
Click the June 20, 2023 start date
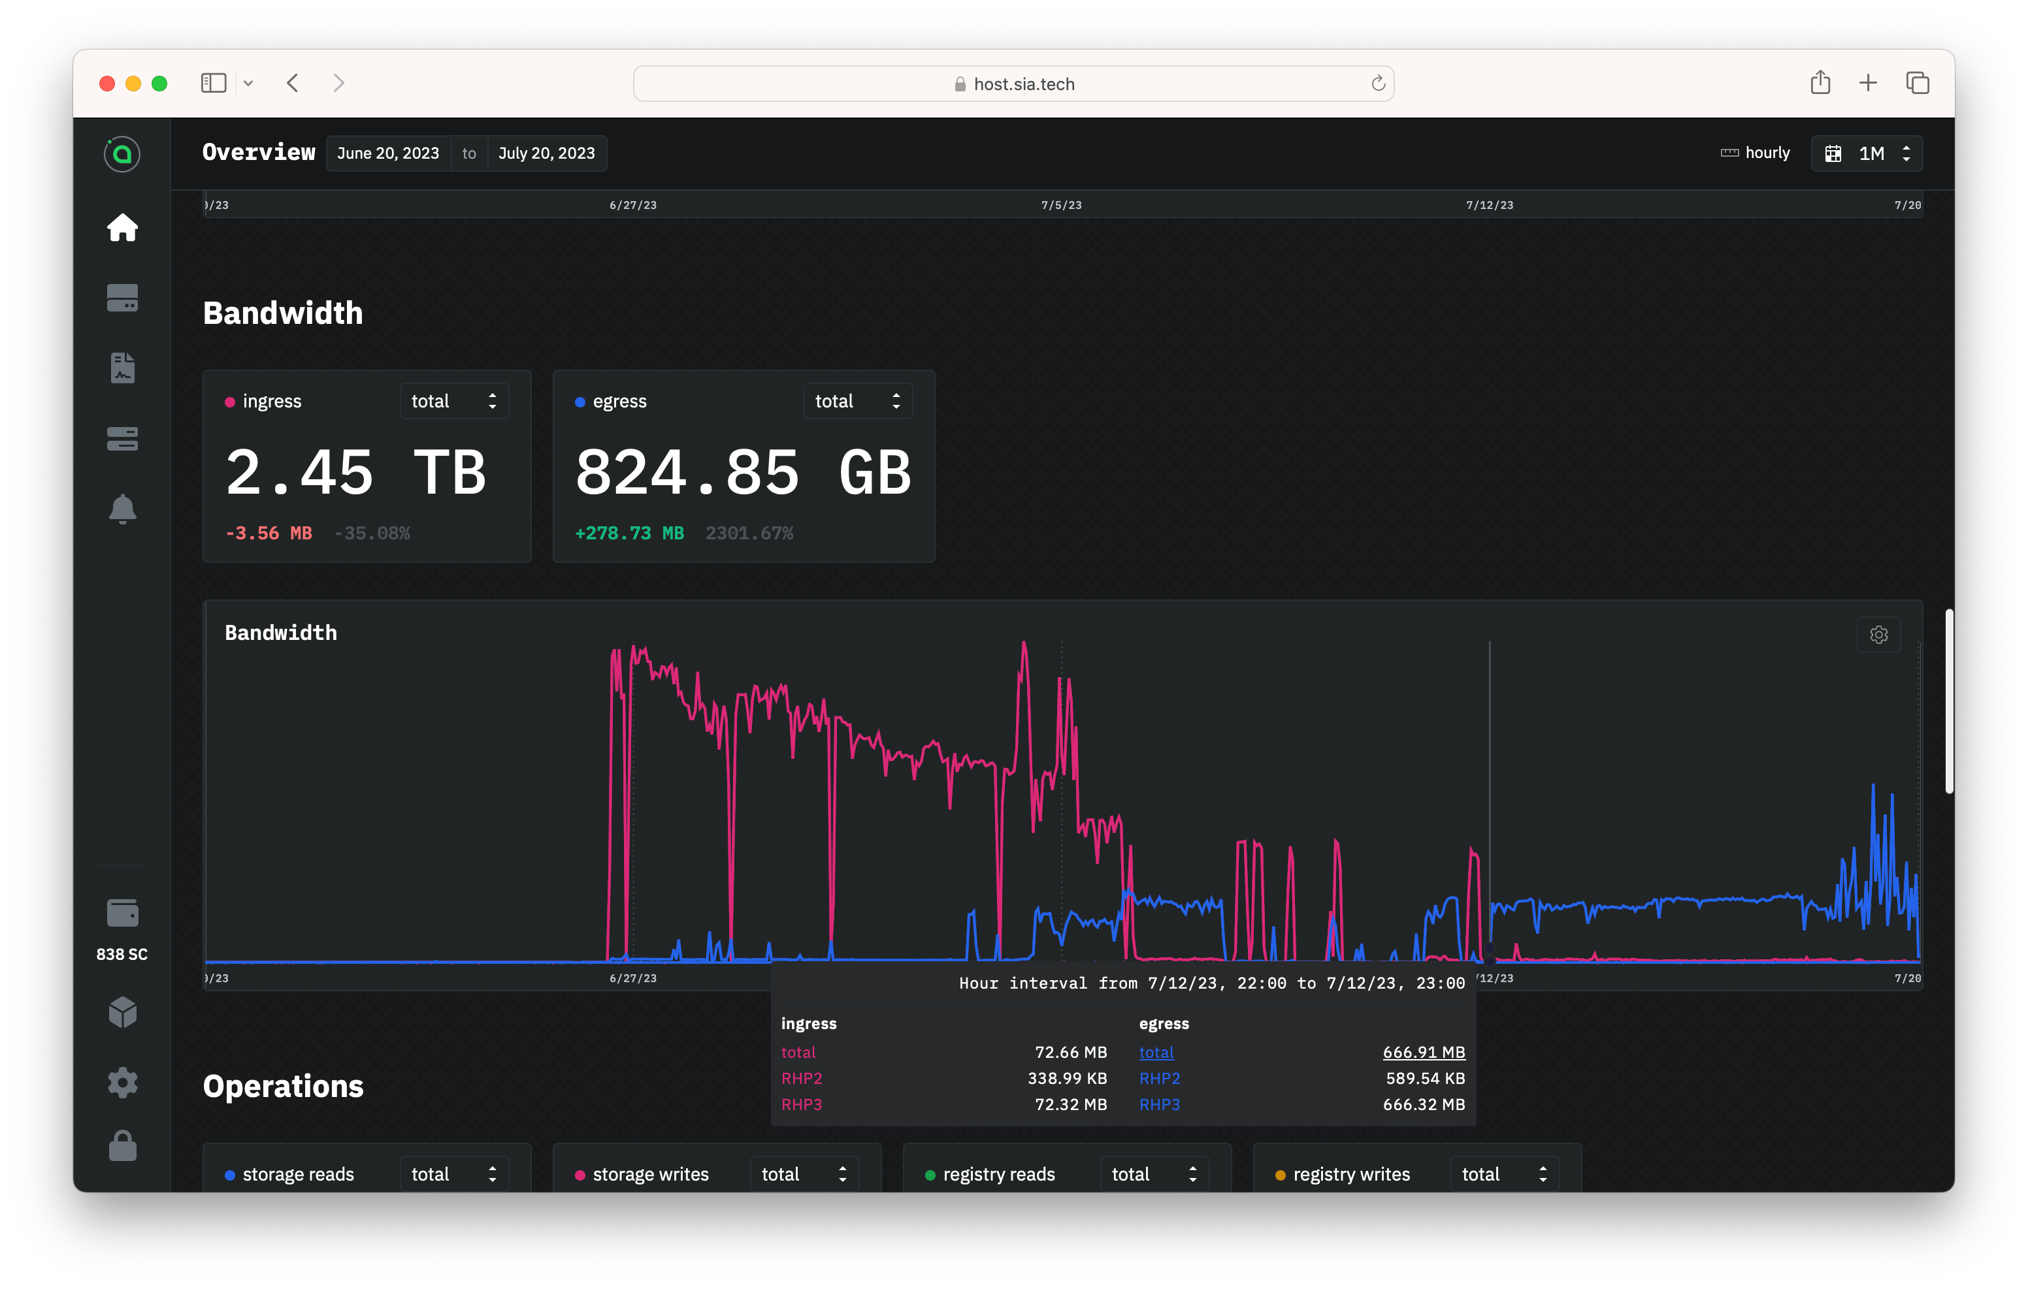(x=388, y=153)
